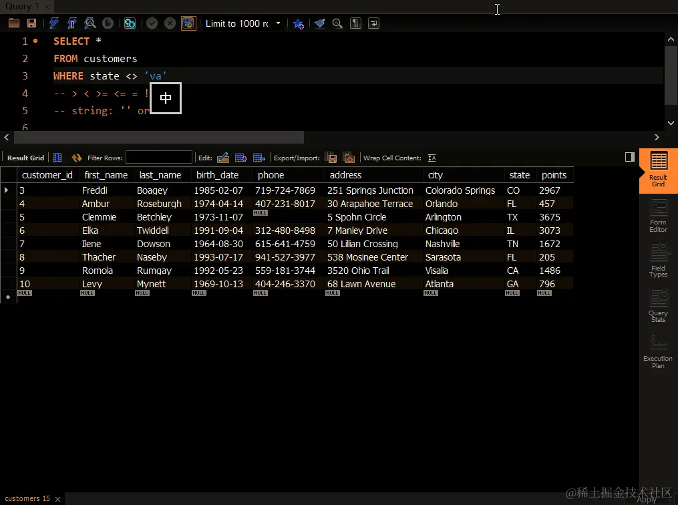Delete the selected rows icon
This screenshot has height=505, width=678.
(x=259, y=158)
